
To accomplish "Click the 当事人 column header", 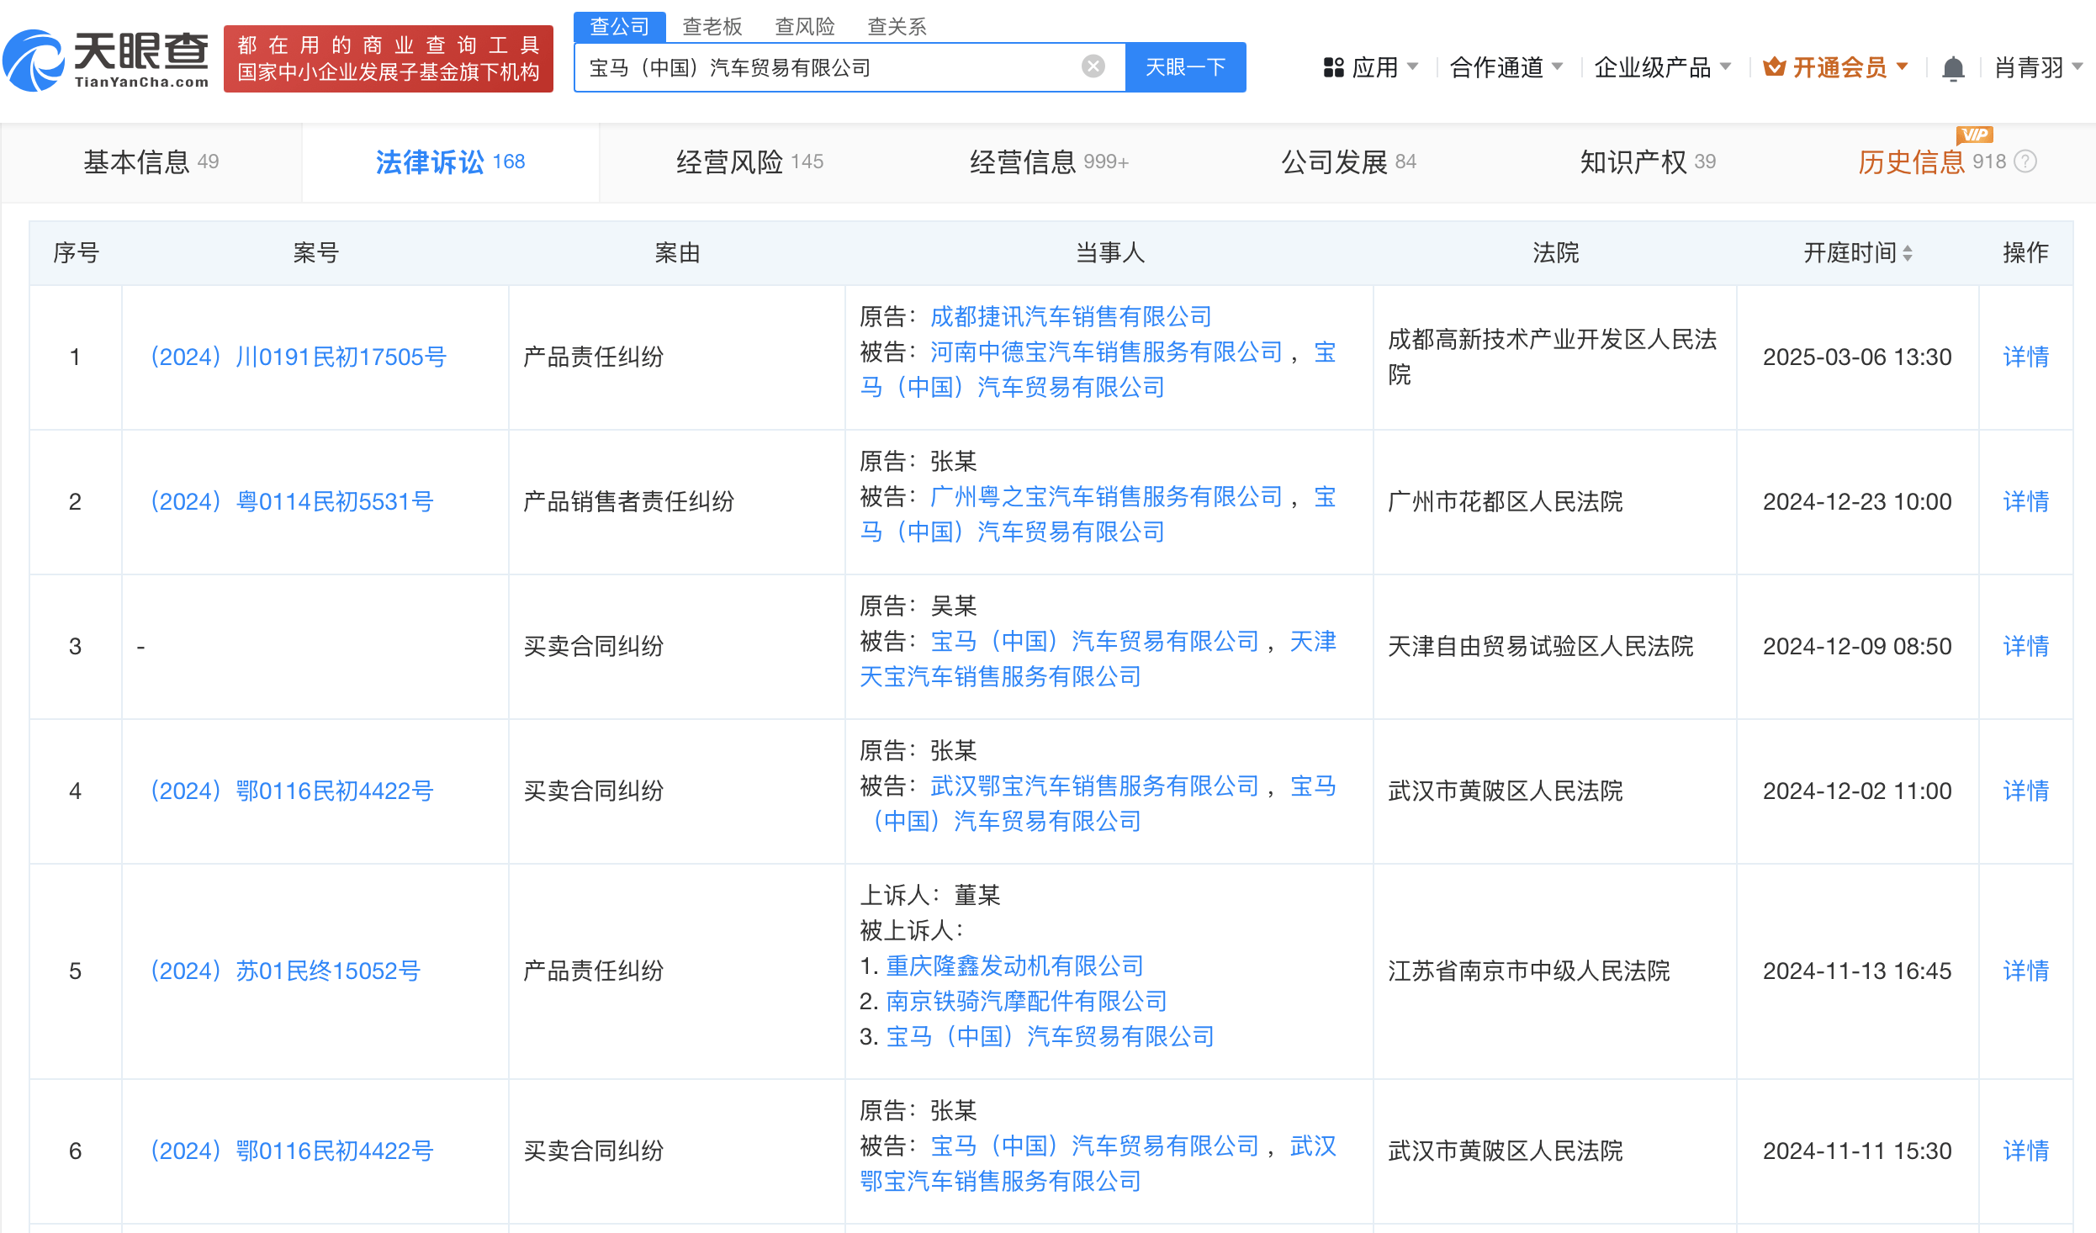I will 1109,252.
